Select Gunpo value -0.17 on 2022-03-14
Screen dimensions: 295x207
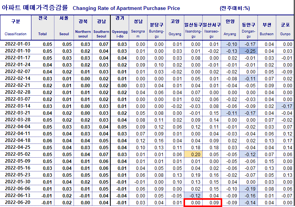pyautogui.click(x=285, y=106)
